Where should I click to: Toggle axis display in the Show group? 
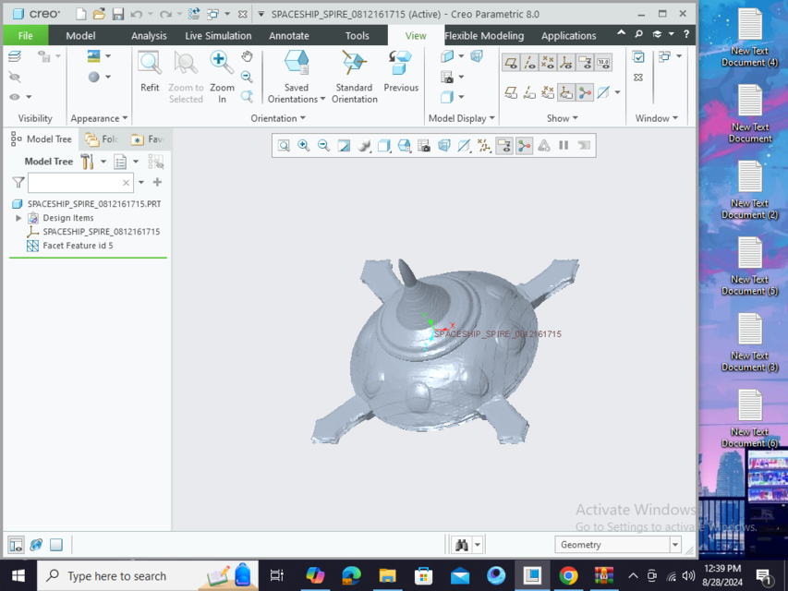529,64
